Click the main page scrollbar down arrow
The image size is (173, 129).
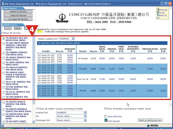pos(170,105)
